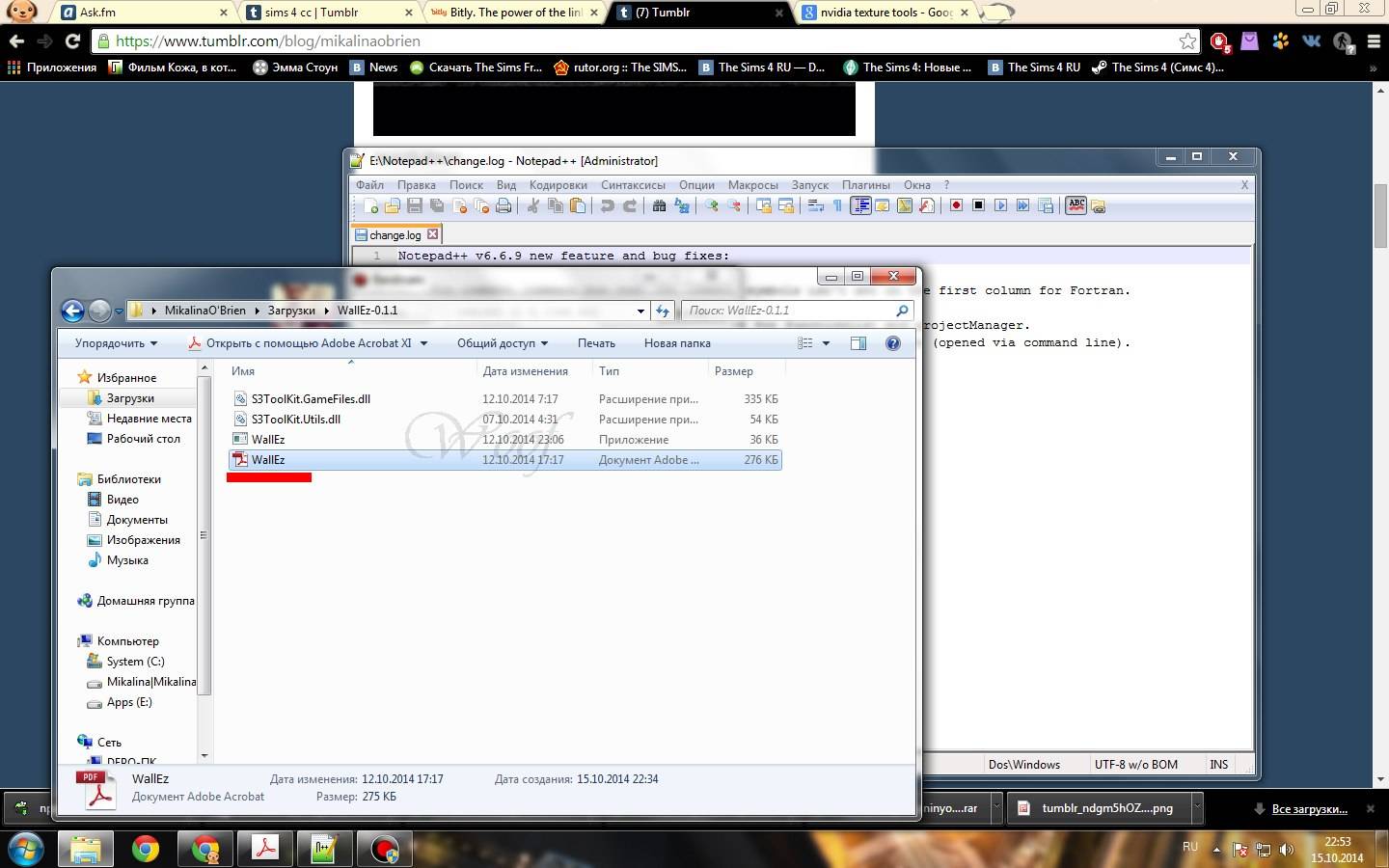1389x868 pixels.
Task: Toggle show all characters pilcrow icon
Action: click(x=837, y=205)
